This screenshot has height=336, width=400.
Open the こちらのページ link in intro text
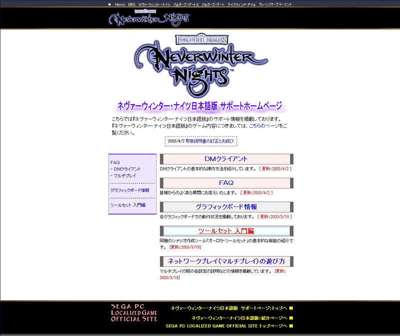(264, 126)
